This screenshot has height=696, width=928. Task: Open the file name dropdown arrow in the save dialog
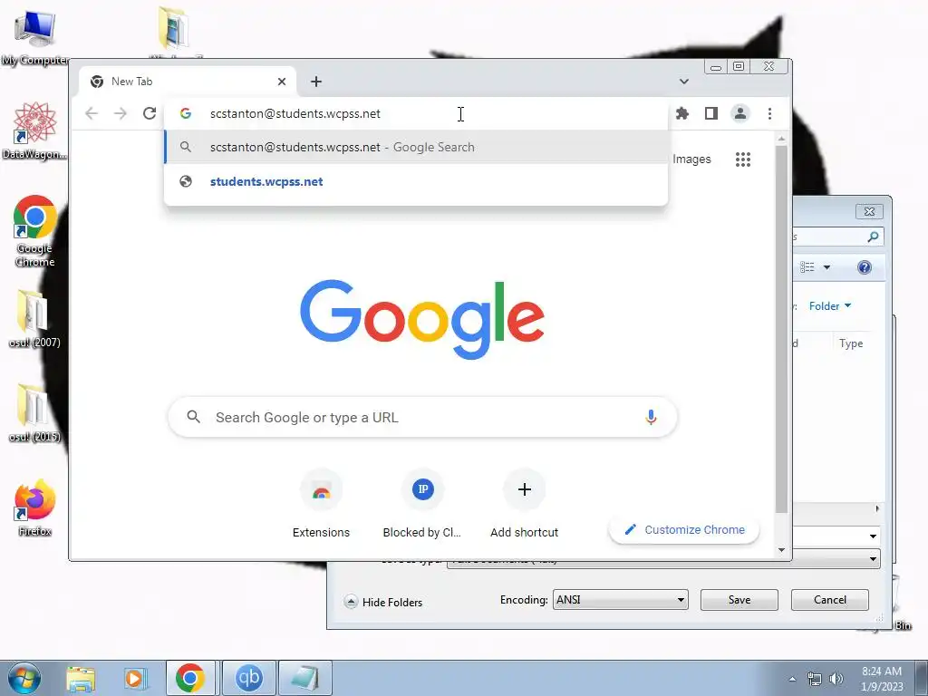(x=873, y=536)
